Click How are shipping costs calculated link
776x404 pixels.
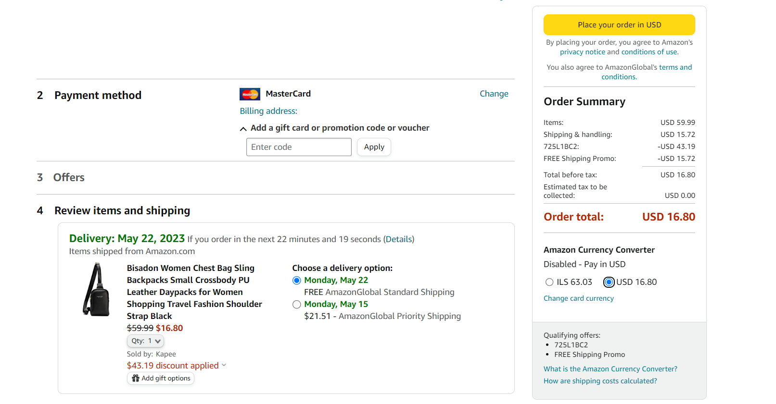(x=600, y=381)
